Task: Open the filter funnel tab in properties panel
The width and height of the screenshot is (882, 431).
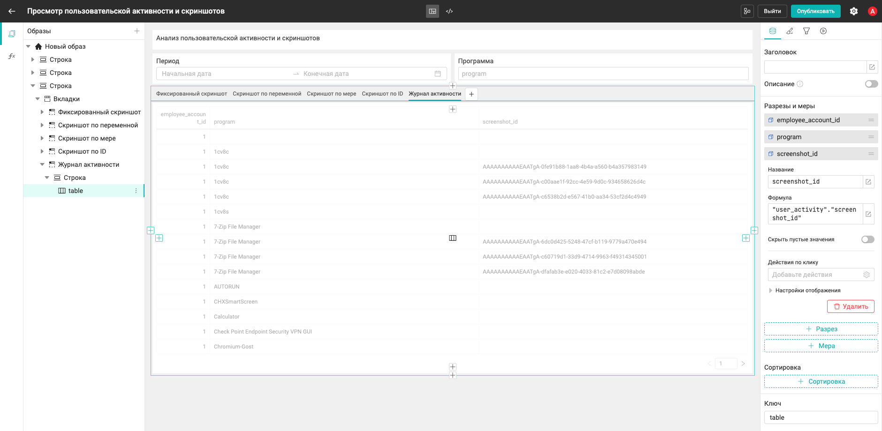Action: click(806, 31)
